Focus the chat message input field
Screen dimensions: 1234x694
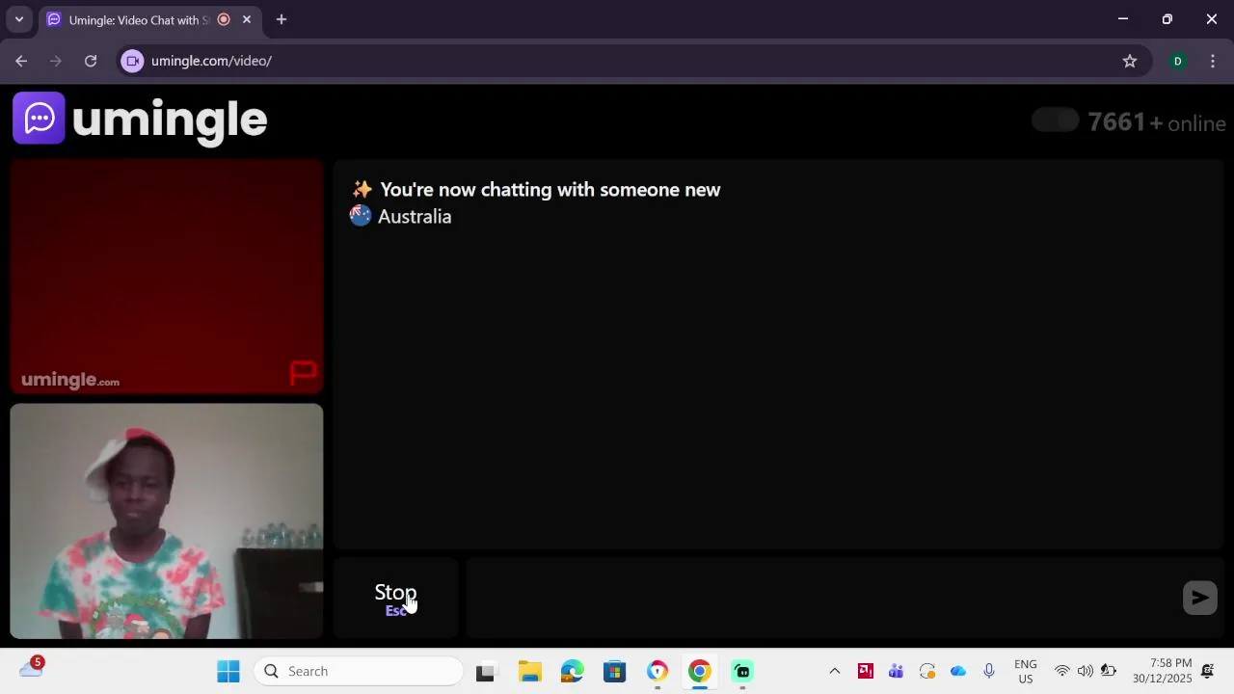point(821,598)
